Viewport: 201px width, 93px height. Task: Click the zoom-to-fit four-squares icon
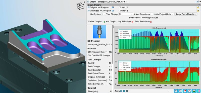tap(127, 91)
